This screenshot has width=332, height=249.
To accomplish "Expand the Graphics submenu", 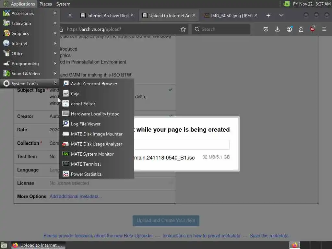I will point(30,33).
